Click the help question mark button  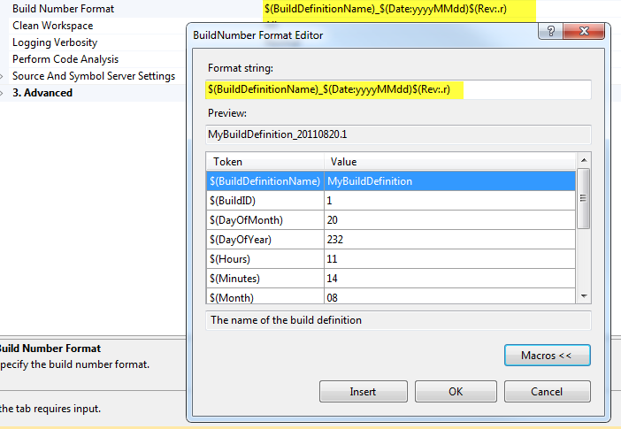[x=551, y=34]
